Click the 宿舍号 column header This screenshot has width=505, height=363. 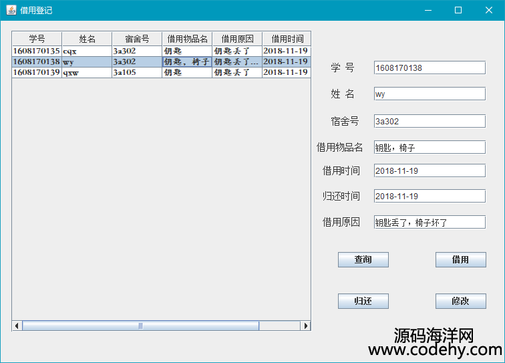point(137,39)
